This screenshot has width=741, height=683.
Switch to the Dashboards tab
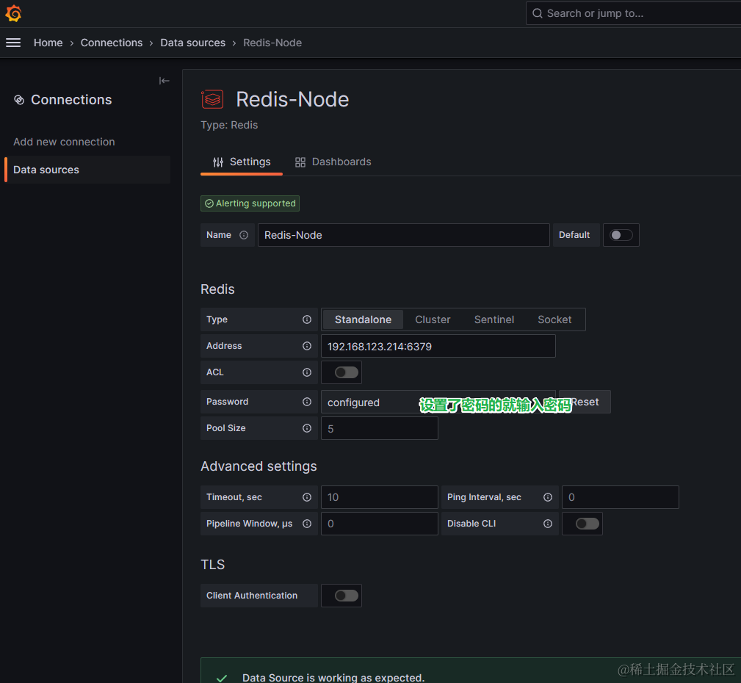pos(333,162)
